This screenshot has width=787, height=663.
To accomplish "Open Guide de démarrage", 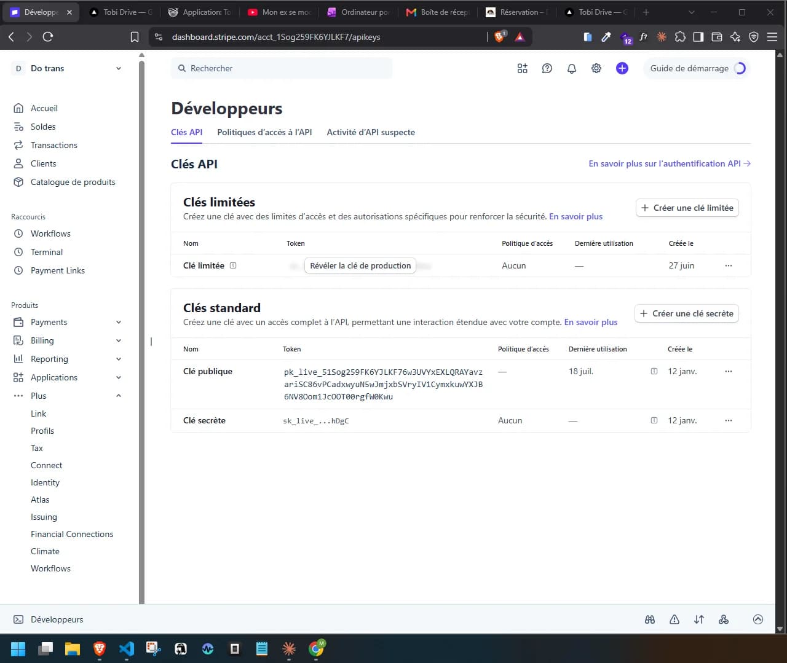I will (697, 68).
